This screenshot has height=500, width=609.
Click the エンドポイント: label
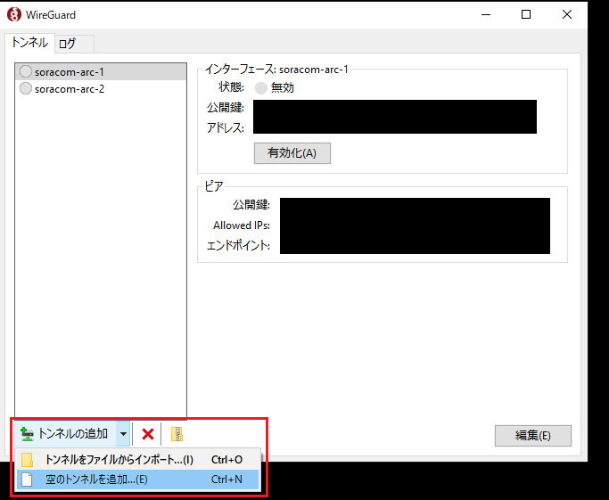click(238, 245)
